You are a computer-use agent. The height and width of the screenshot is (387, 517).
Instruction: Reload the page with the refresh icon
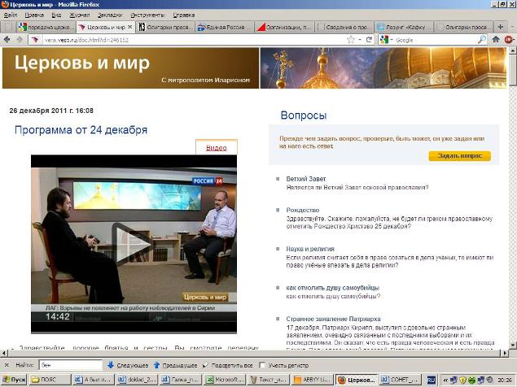click(x=370, y=40)
